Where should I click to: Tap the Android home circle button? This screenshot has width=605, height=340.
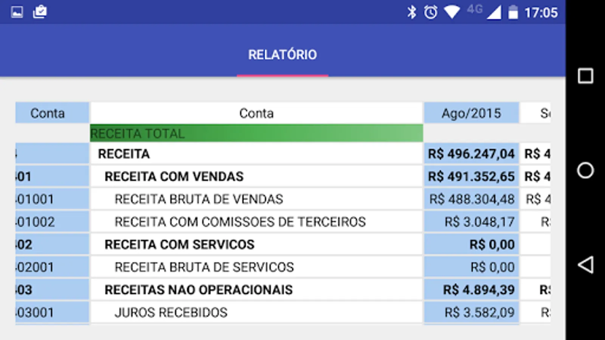585,170
